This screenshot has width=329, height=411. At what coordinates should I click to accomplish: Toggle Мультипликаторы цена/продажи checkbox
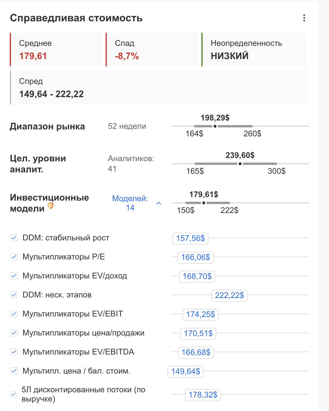pos(14,333)
